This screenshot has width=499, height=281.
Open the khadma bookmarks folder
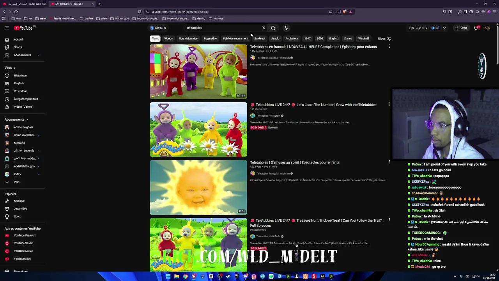click(x=87, y=18)
